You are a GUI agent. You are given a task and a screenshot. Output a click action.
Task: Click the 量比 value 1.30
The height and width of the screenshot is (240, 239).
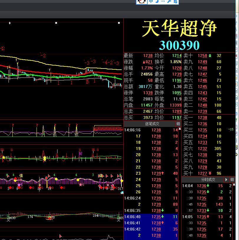(177, 86)
